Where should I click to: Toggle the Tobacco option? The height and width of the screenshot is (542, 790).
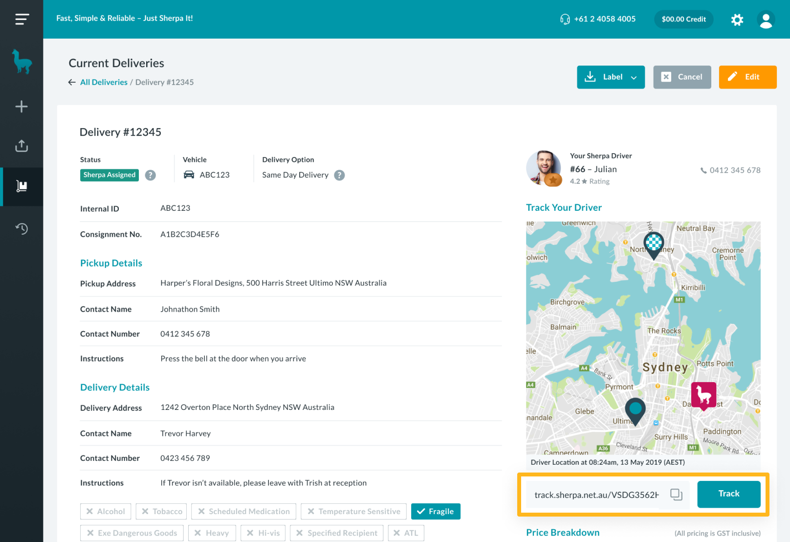[162, 511]
